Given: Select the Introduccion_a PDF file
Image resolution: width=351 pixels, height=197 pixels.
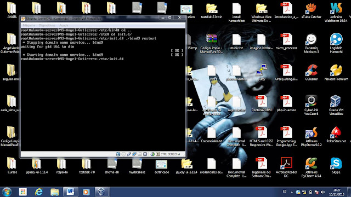Looking at the screenshot, I should click(x=286, y=10).
